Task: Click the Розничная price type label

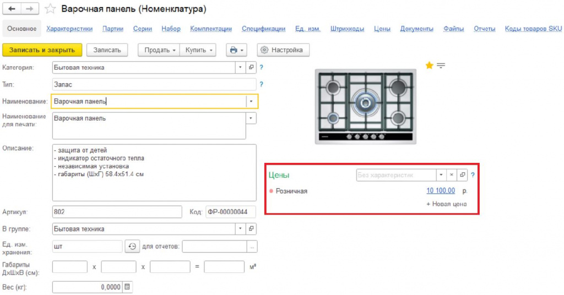Action: click(x=291, y=191)
